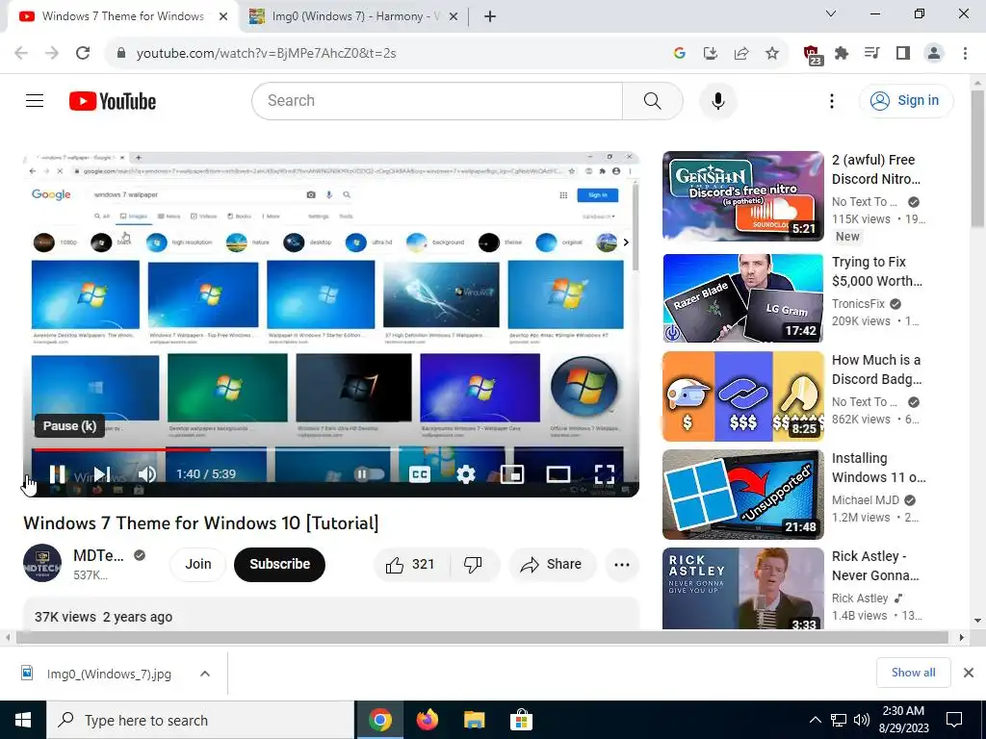
Task: Search with your voice microphone
Action: point(717,100)
